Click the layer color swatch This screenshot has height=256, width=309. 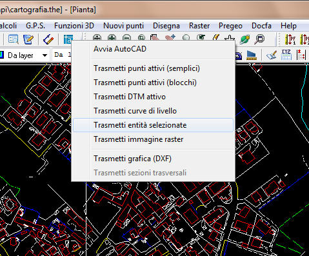tap(2, 55)
